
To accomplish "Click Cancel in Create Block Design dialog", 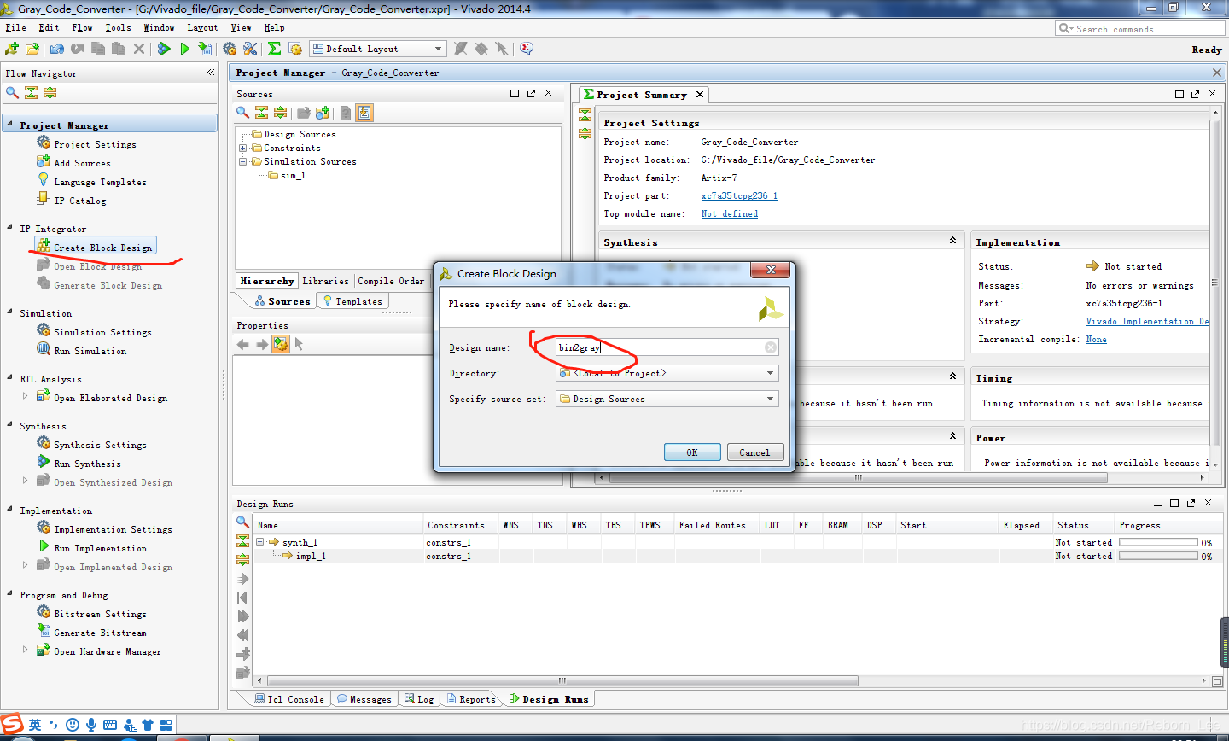I will point(754,452).
